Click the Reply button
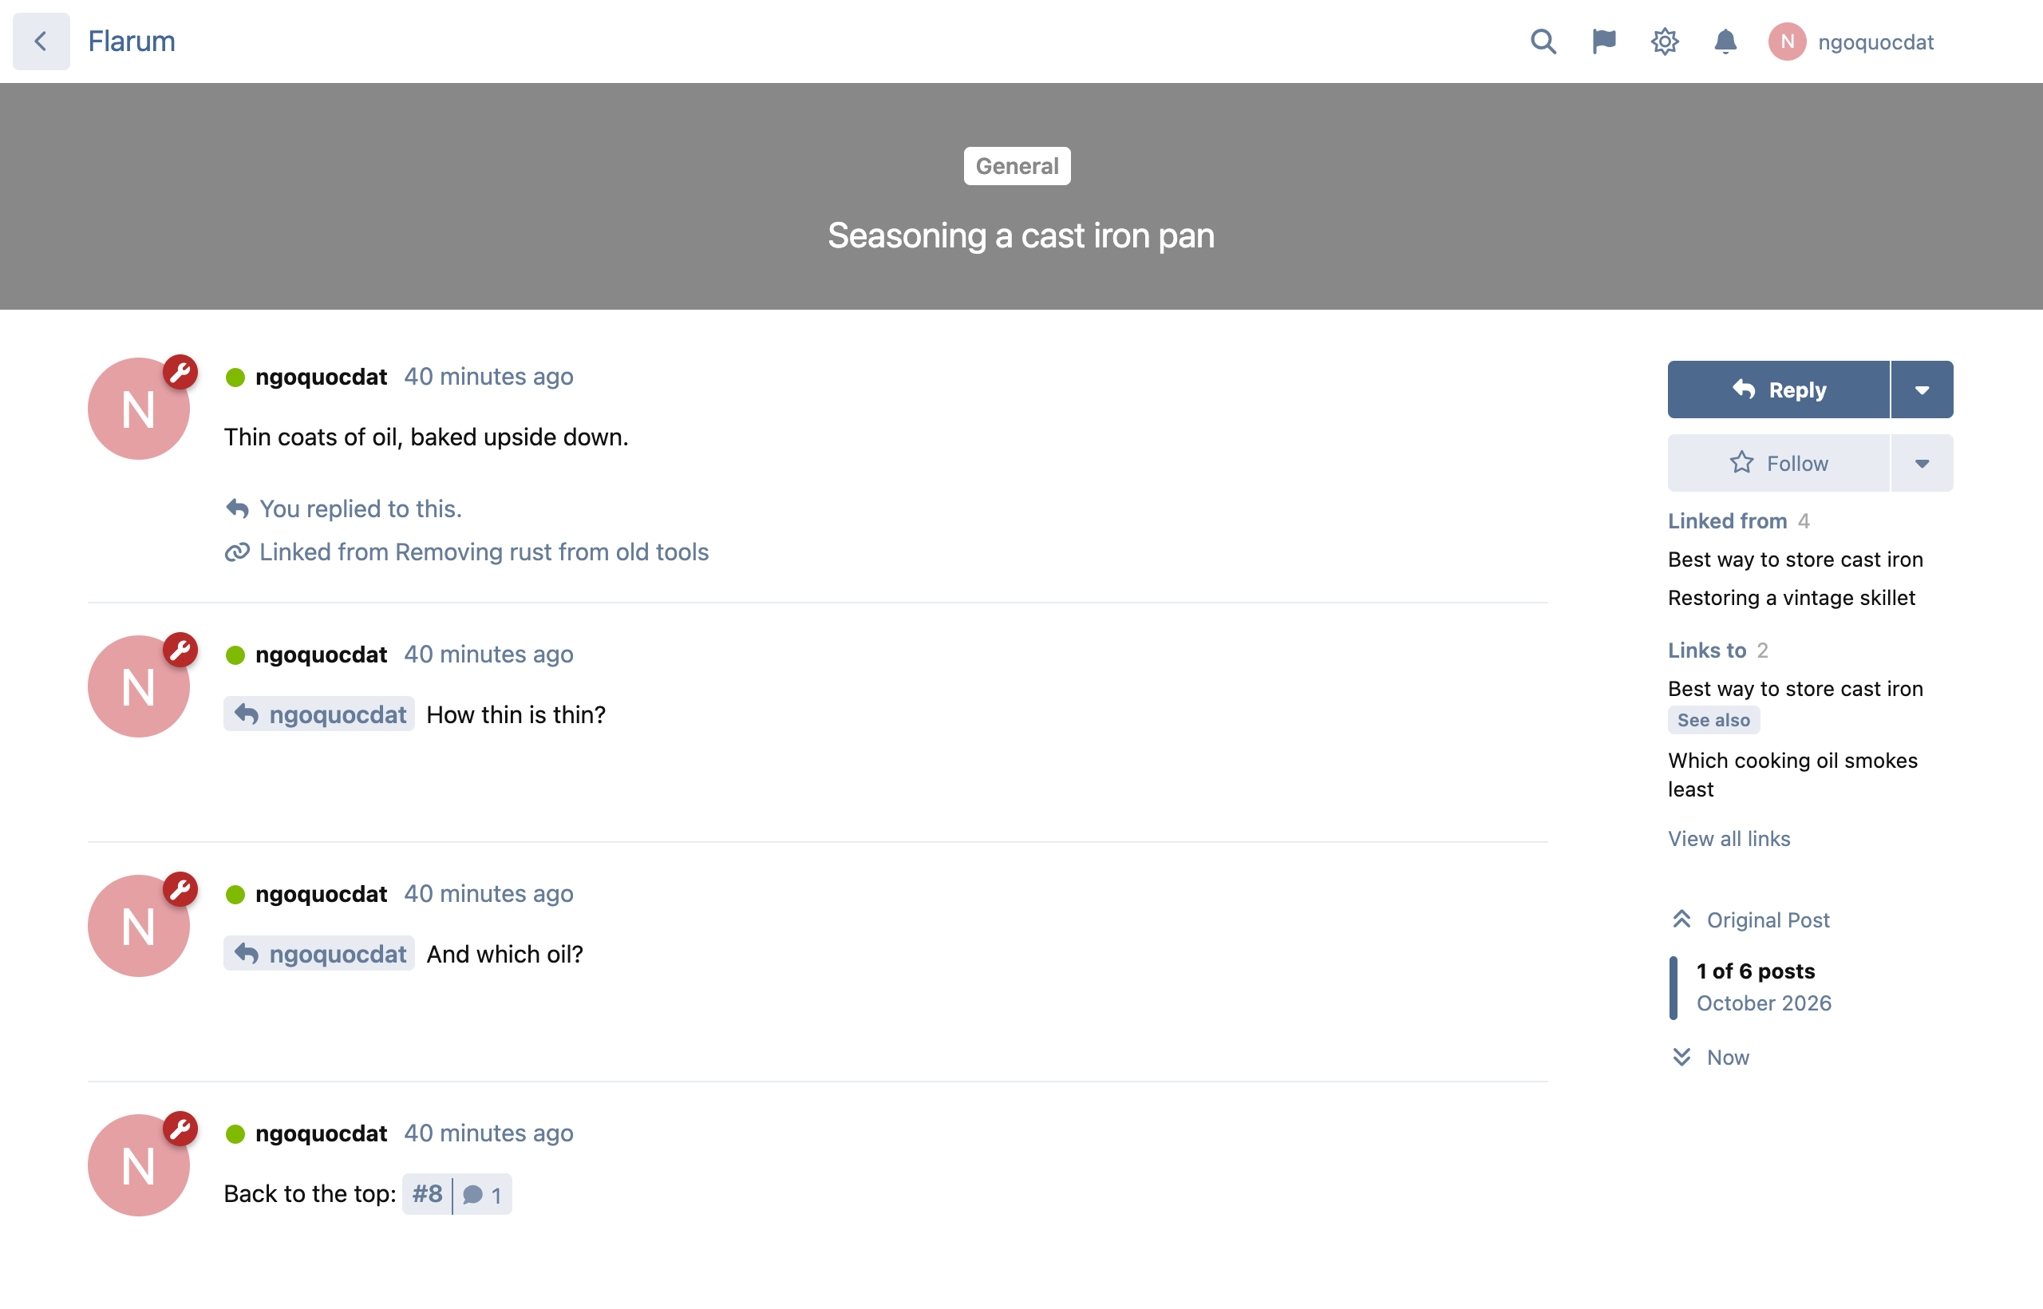Screen dimensions: 2043x1309 point(1779,390)
